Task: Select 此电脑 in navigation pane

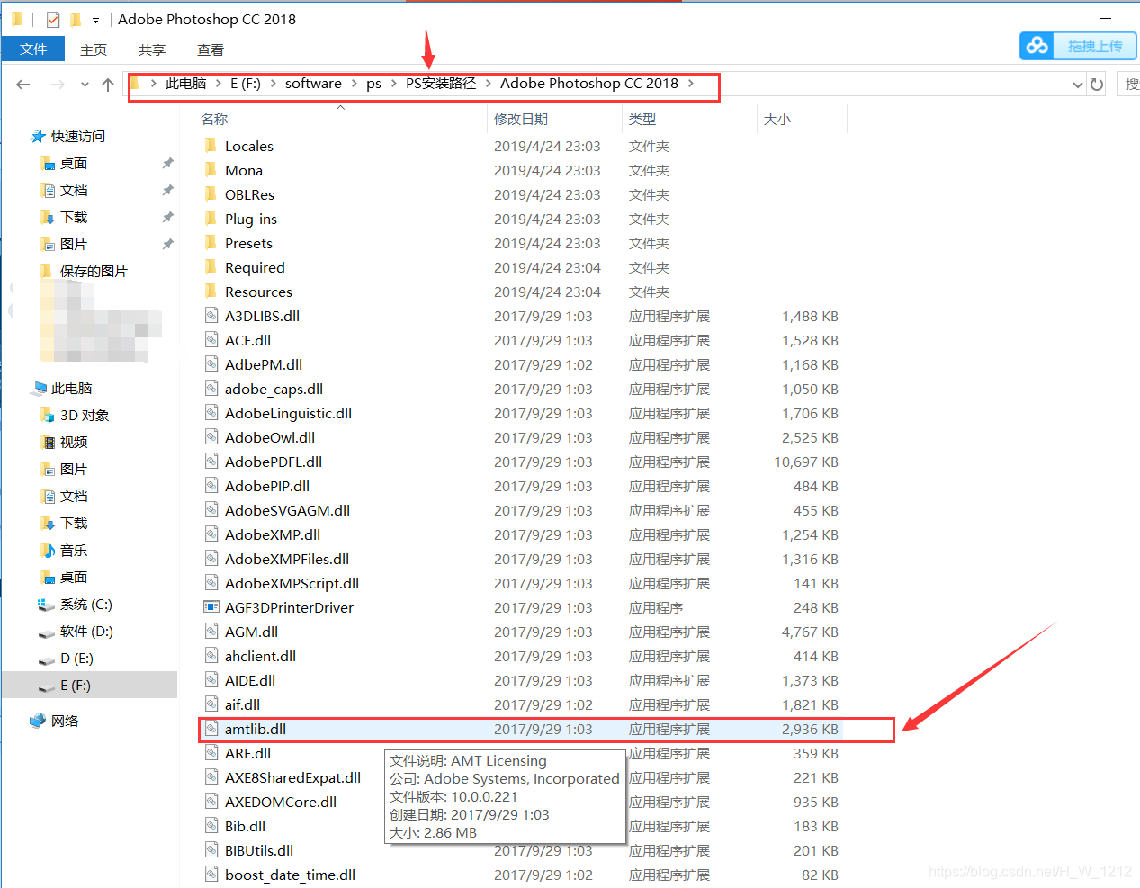Action: click(x=71, y=389)
